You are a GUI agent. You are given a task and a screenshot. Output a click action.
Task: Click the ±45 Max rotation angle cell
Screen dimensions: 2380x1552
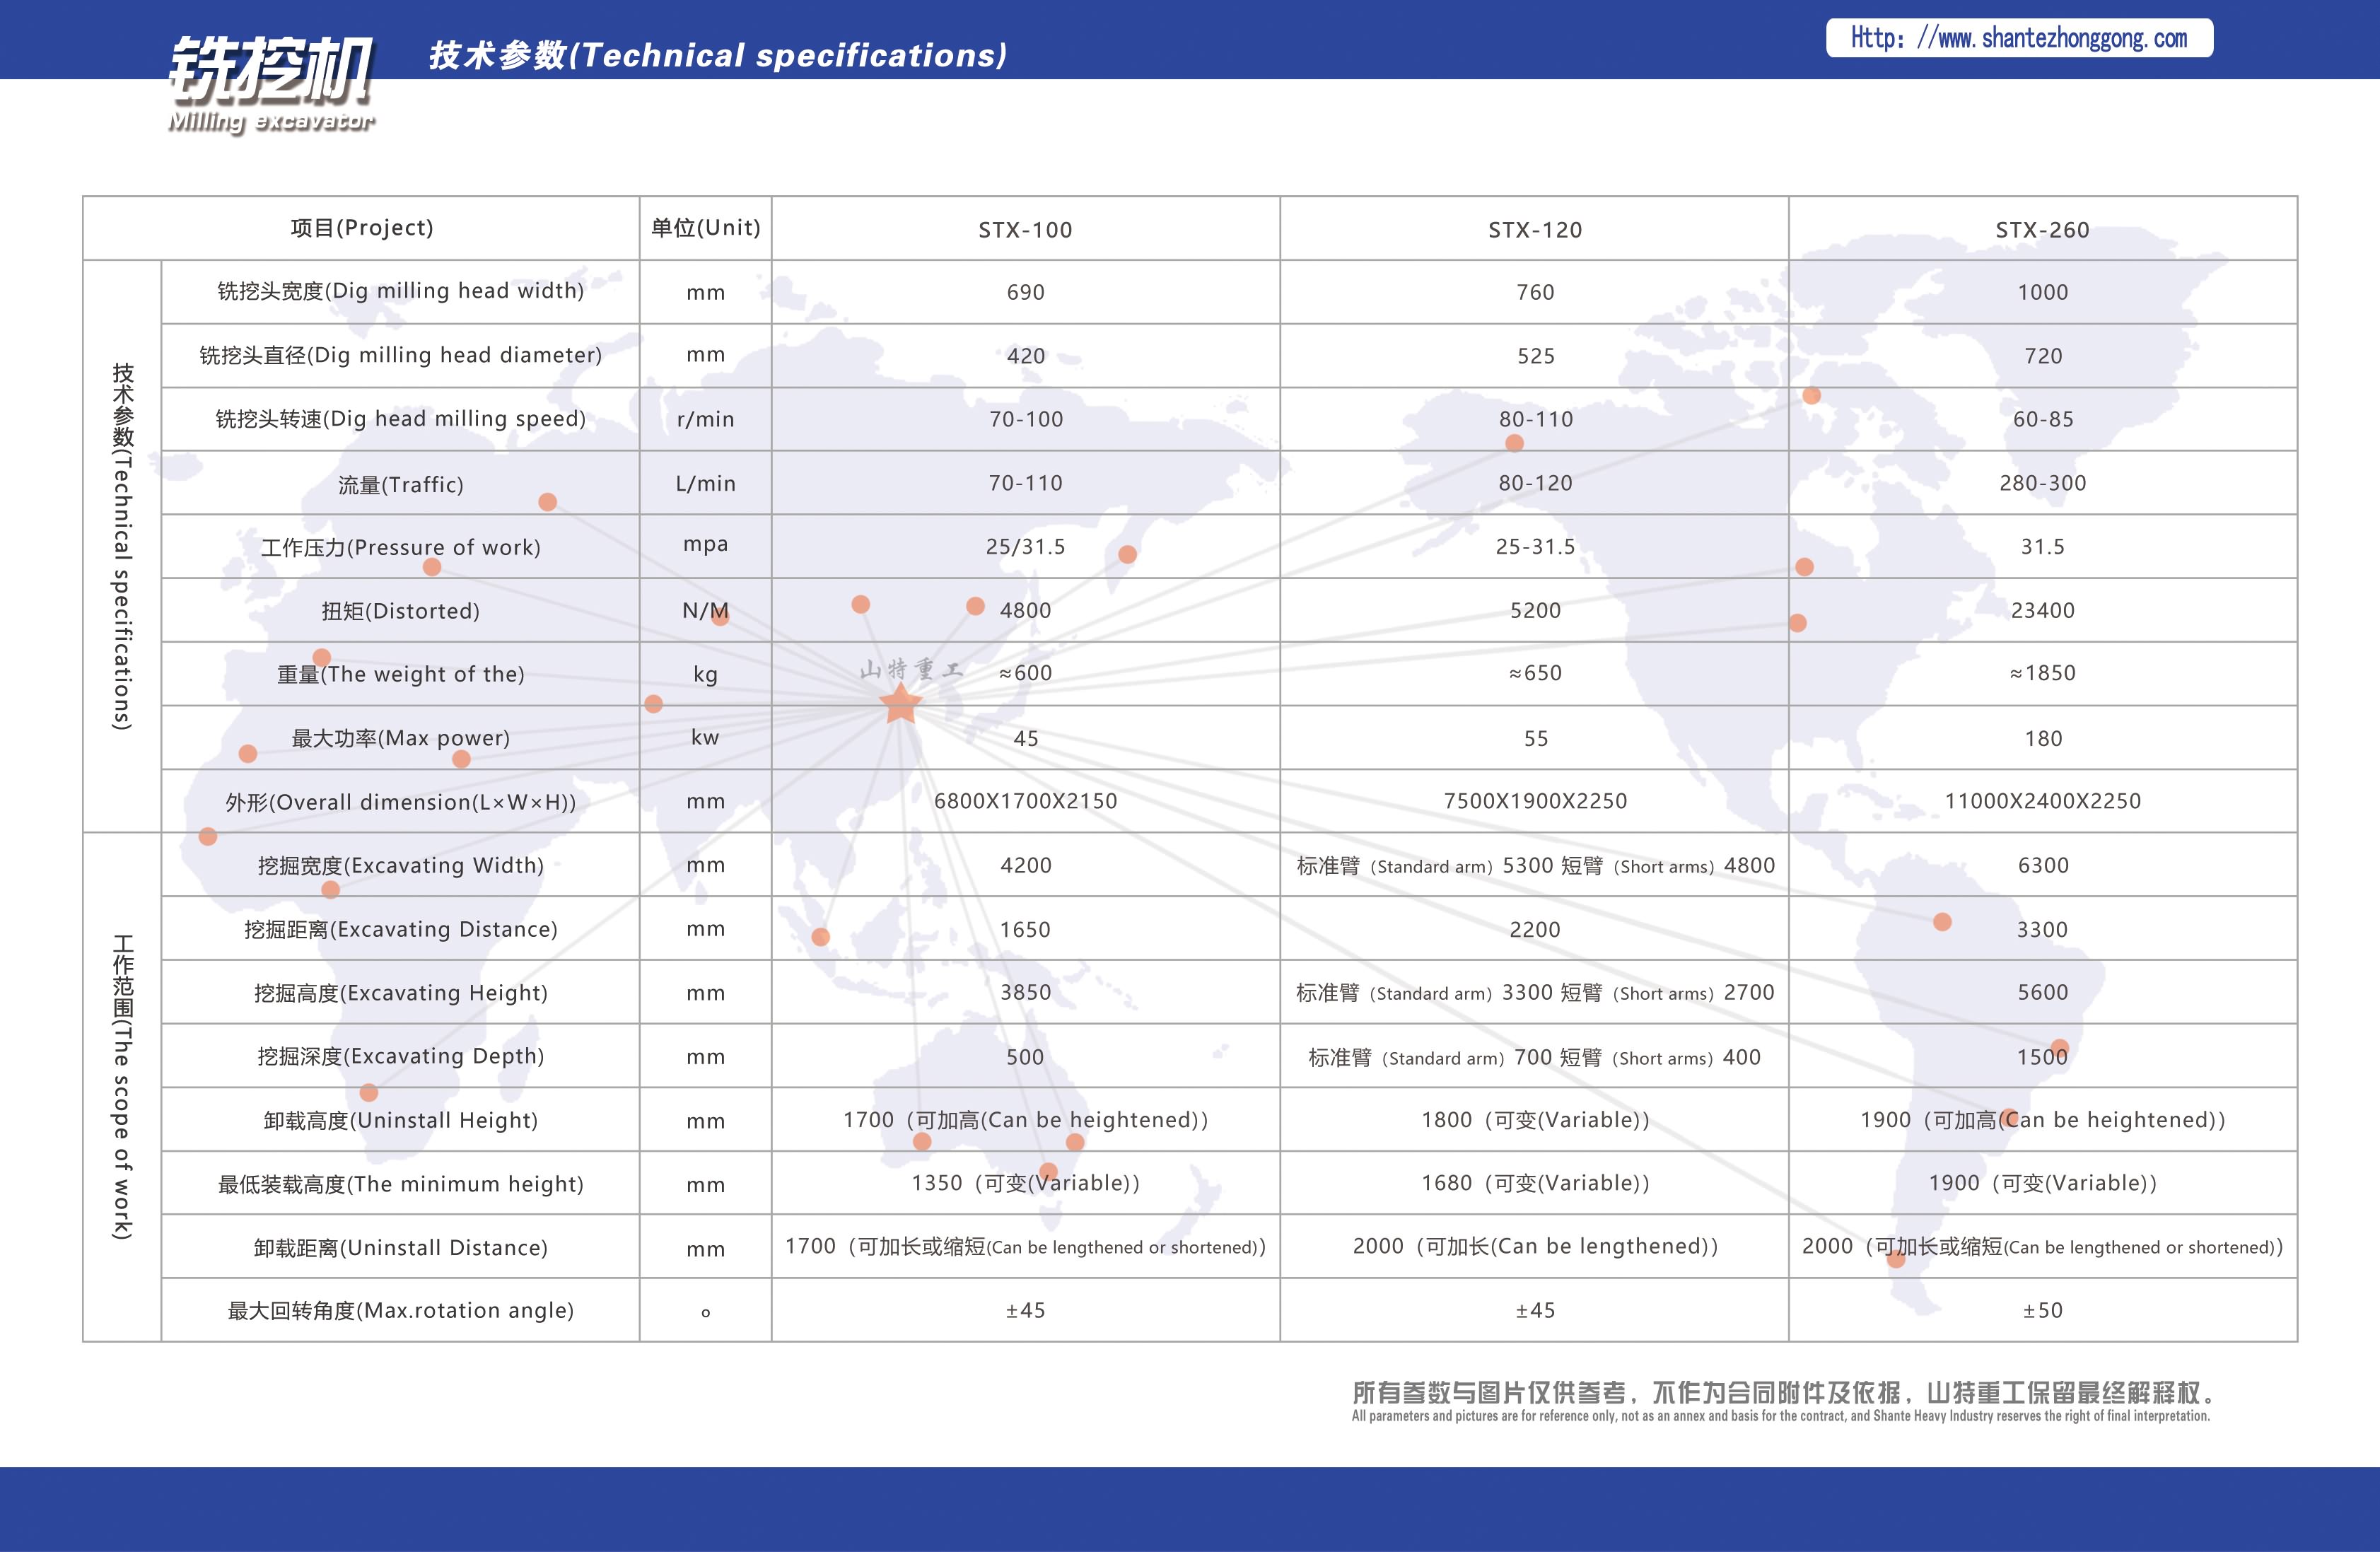pos(1024,1310)
